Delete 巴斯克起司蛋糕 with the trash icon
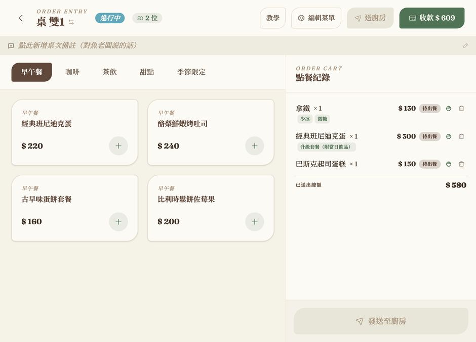Image resolution: width=476 pixels, height=342 pixels. pyautogui.click(x=461, y=164)
